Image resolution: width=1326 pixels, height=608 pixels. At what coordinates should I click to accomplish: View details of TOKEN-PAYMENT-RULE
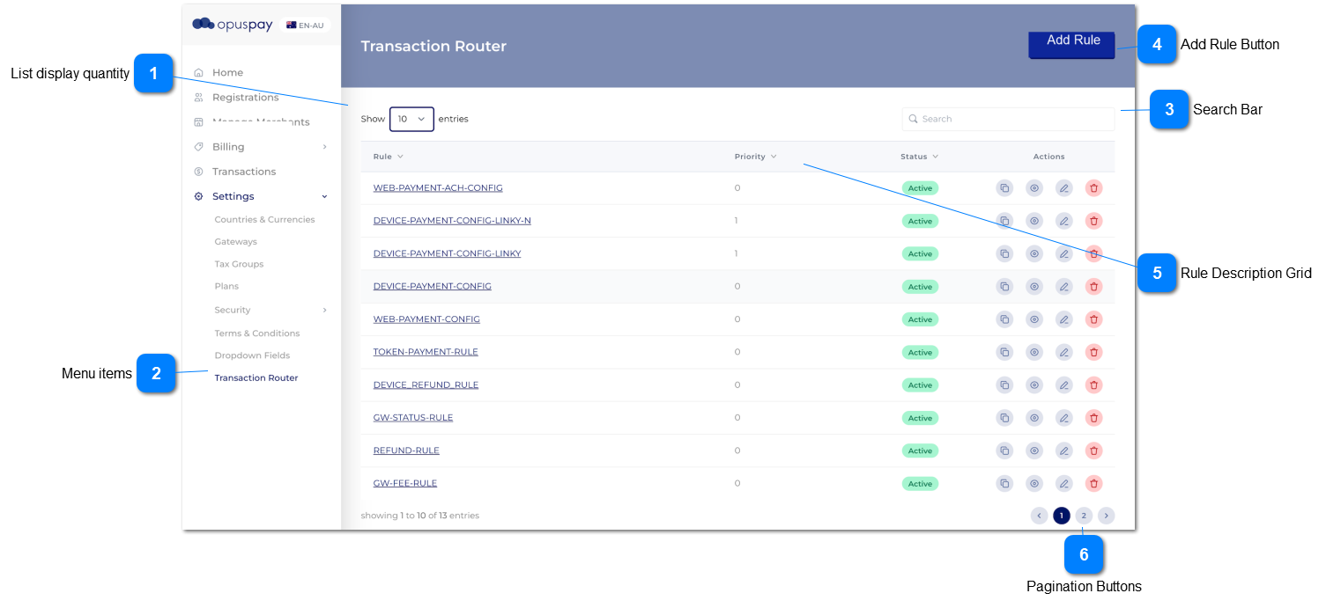click(1033, 351)
